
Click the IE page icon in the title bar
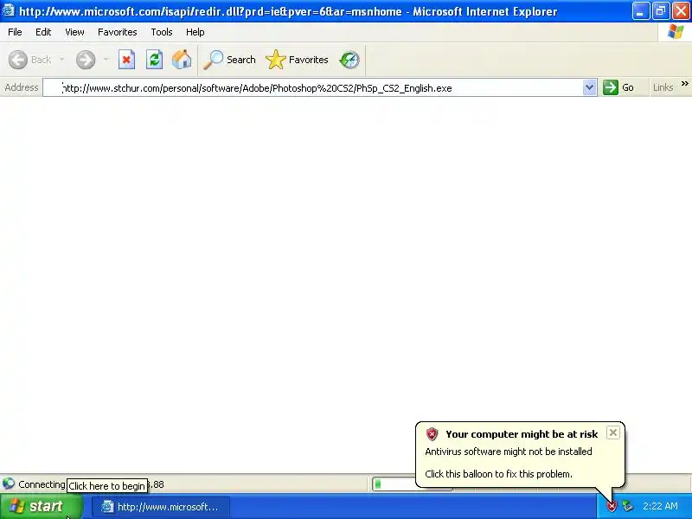pyautogui.click(x=9, y=10)
